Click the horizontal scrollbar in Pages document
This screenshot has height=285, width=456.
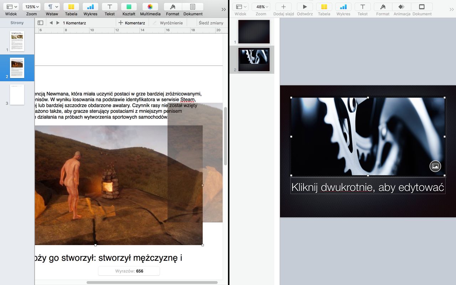[x=152, y=283]
